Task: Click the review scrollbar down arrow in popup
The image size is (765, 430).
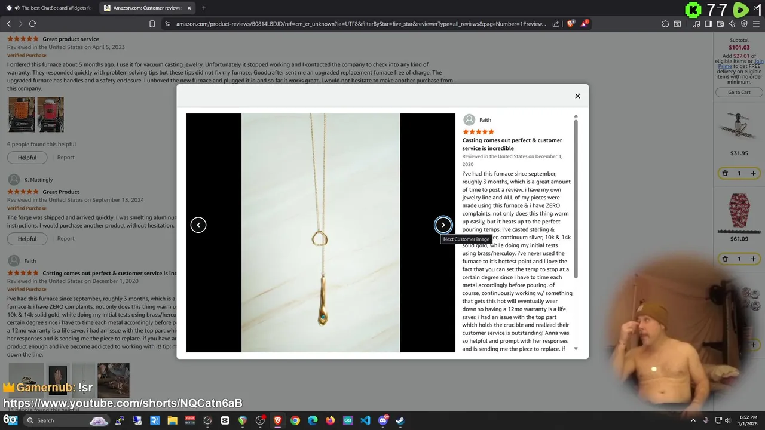Action: [x=576, y=348]
